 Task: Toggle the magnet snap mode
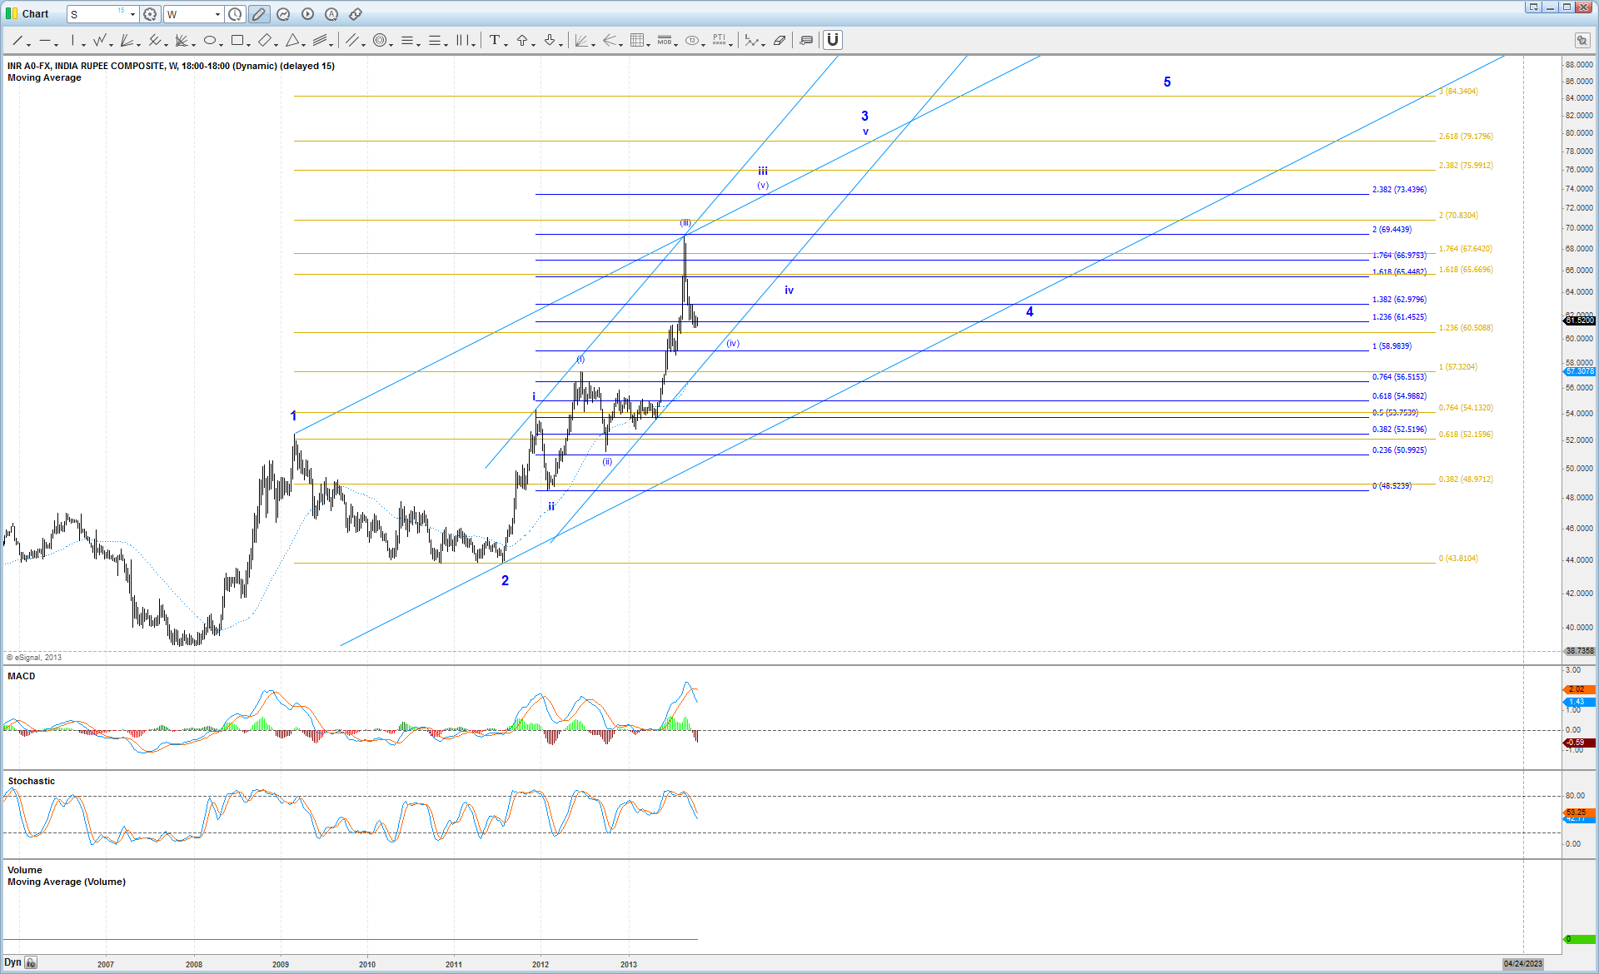pos(833,40)
